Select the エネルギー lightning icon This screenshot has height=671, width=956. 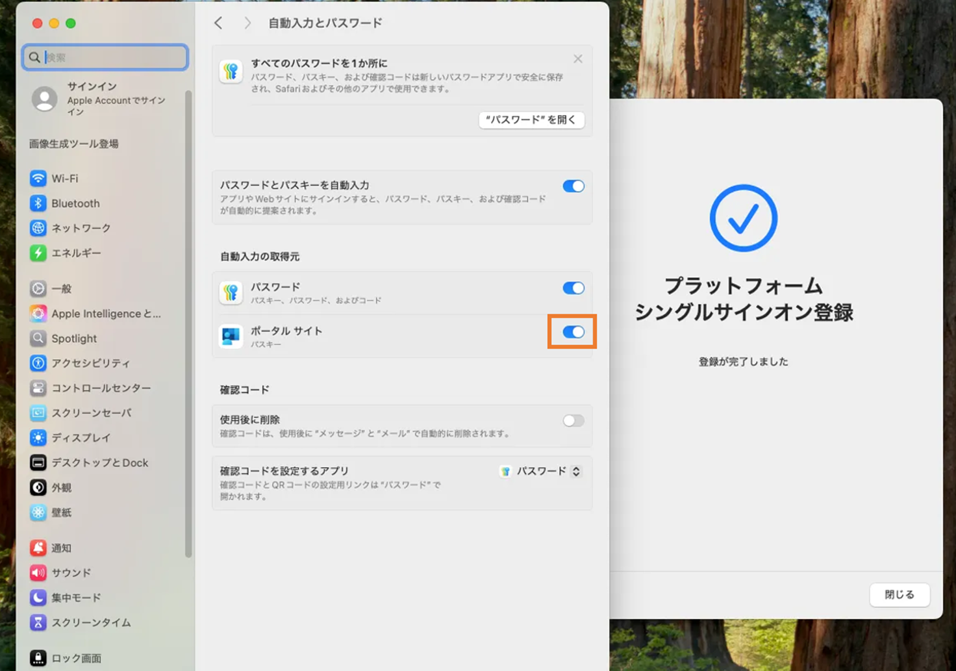point(38,253)
